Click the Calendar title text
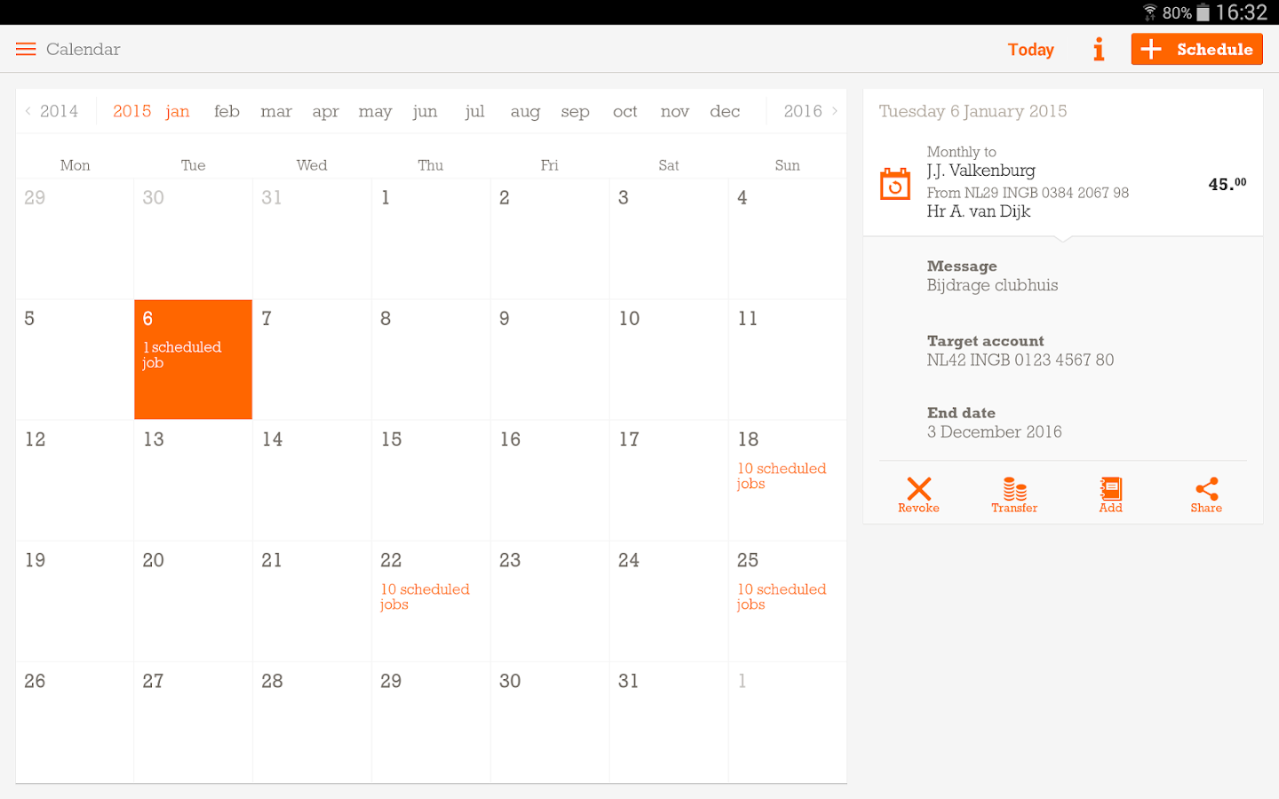Viewport: 1279px width, 799px height. [83, 49]
